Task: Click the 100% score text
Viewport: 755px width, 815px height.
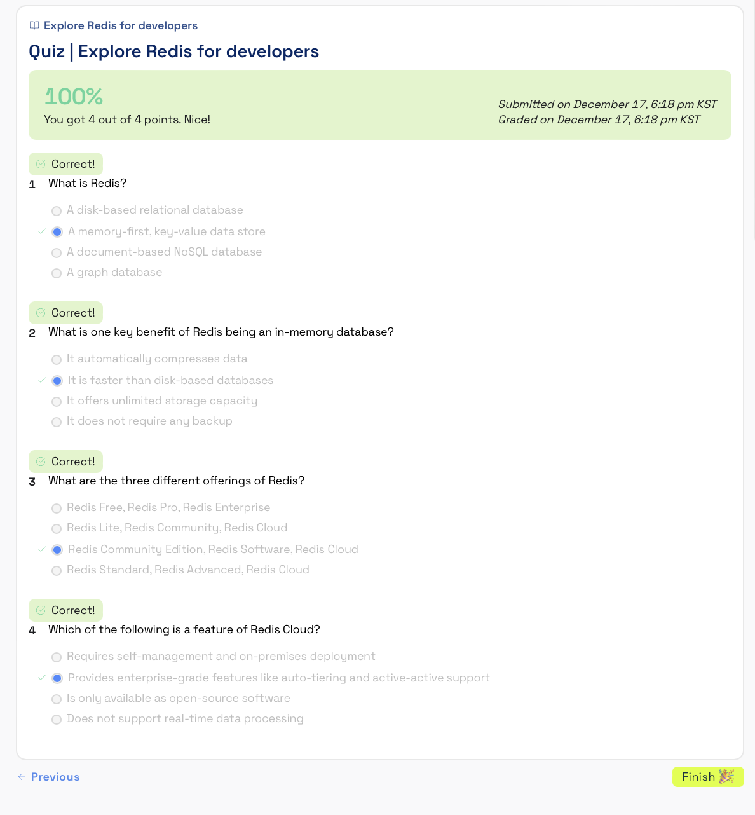Action: pos(74,97)
